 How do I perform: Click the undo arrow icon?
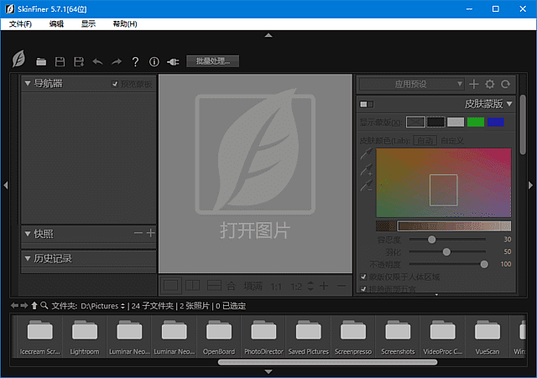97,62
